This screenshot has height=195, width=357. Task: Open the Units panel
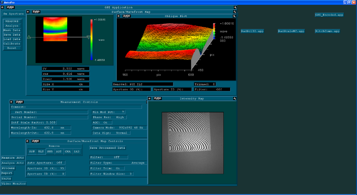click(6, 178)
